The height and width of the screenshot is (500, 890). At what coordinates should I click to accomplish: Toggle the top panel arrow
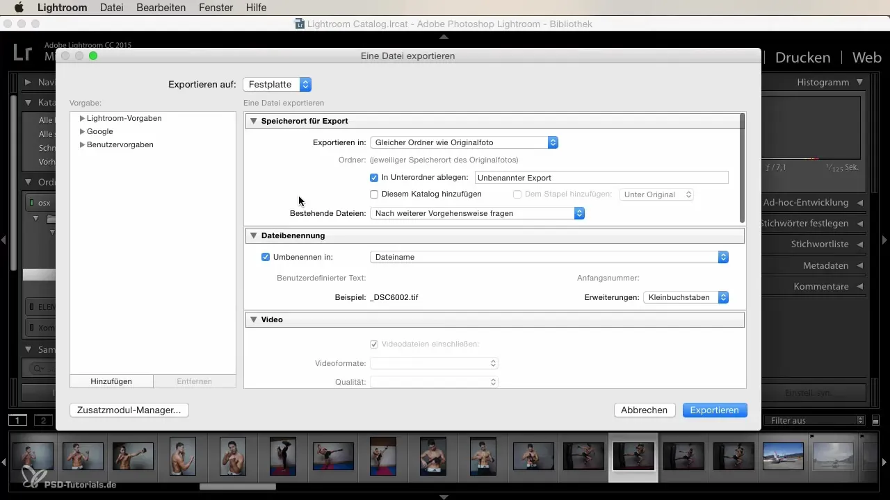pos(444,36)
